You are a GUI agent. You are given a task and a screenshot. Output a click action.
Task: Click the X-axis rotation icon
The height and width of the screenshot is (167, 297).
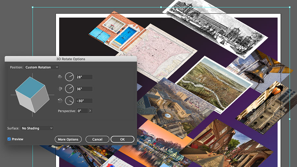[x=60, y=77]
